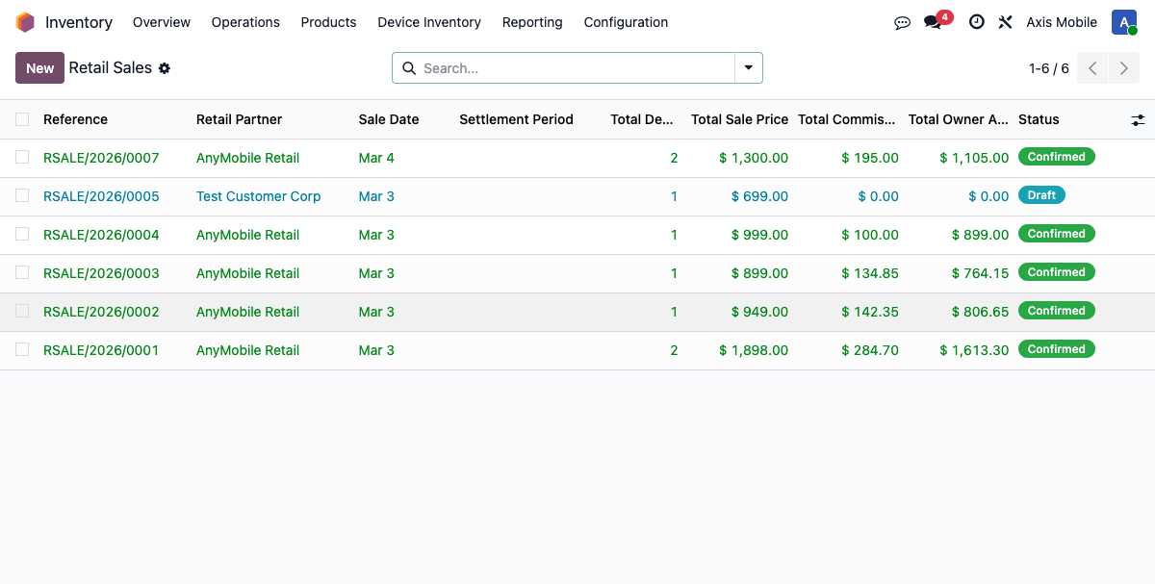This screenshot has height=584, width=1155.
Task: Click the gear icon beside Retail Sales
Action: click(165, 68)
